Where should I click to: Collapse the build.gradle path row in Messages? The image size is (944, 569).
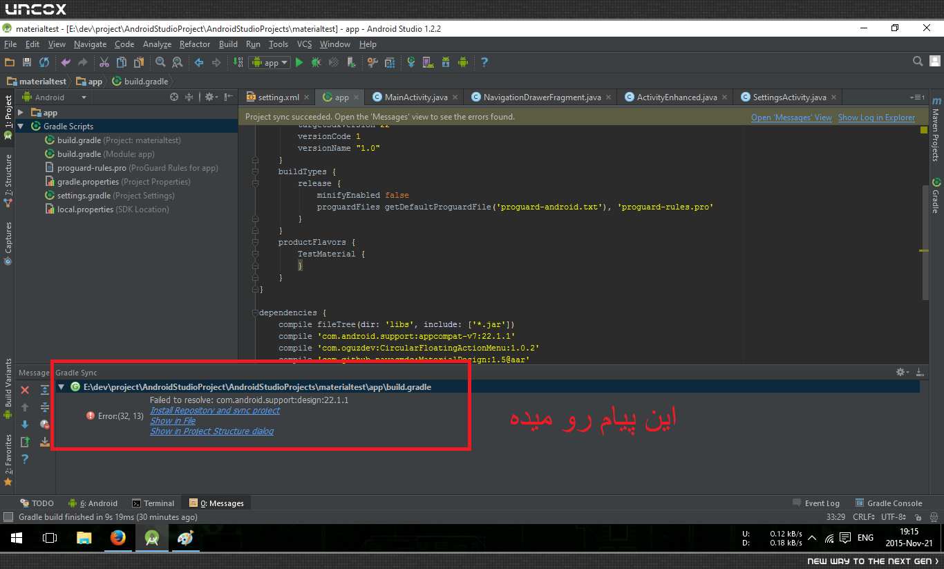62,387
